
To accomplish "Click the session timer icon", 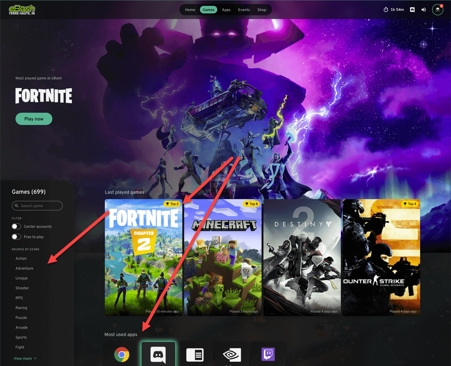I will pyautogui.click(x=386, y=9).
